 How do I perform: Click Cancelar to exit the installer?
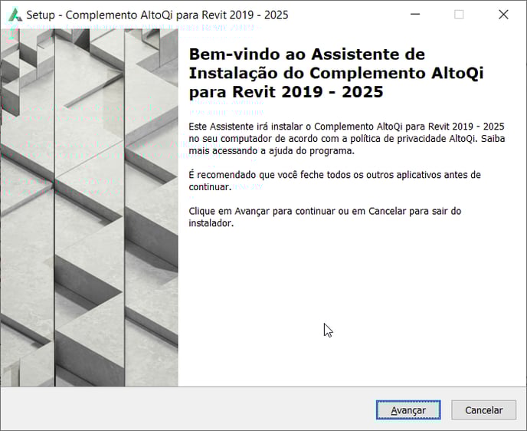[483, 410]
